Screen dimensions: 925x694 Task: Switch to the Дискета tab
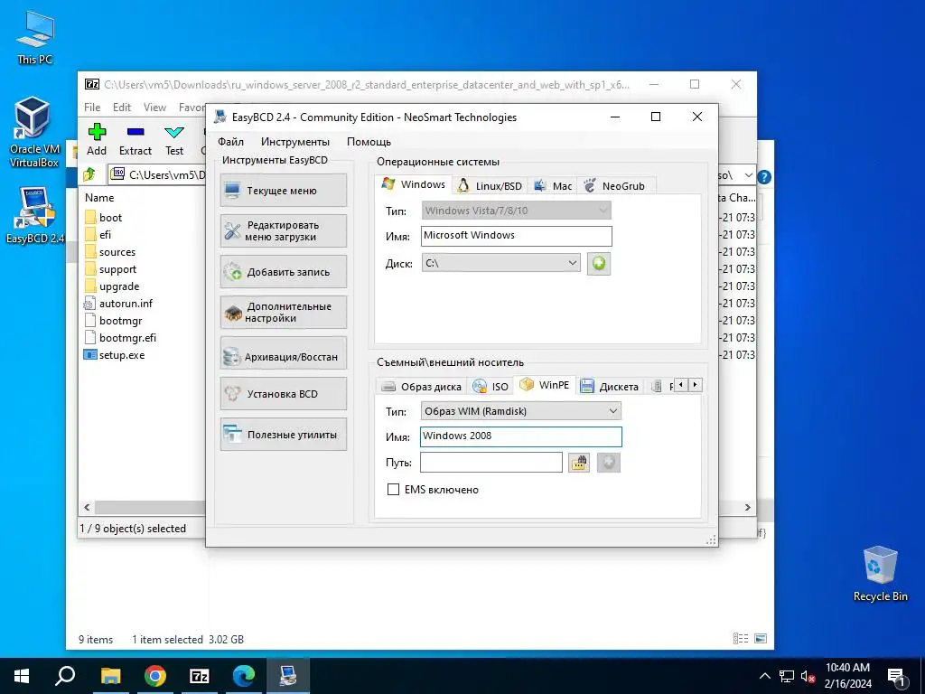tap(610, 387)
